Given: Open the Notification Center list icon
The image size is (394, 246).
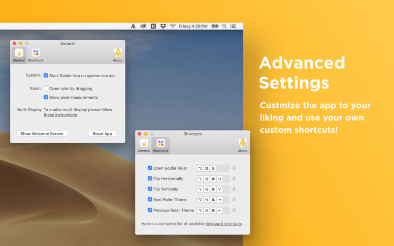Looking at the screenshot, I should point(233,26).
